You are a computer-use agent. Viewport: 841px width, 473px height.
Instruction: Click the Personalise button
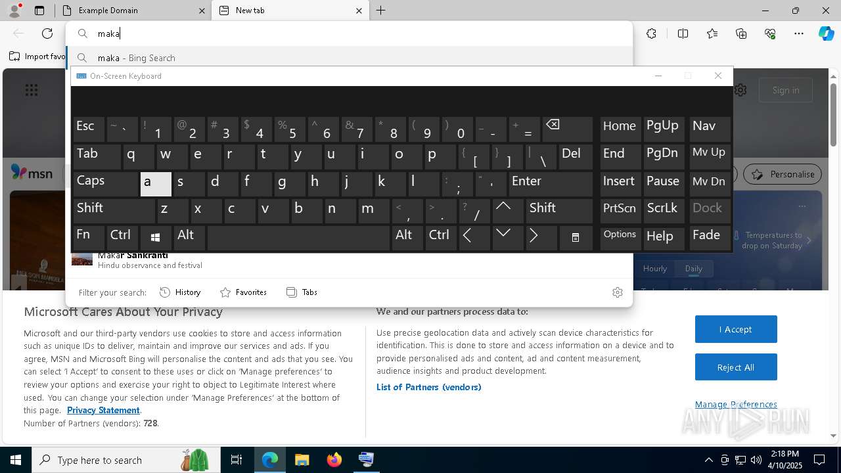(783, 174)
